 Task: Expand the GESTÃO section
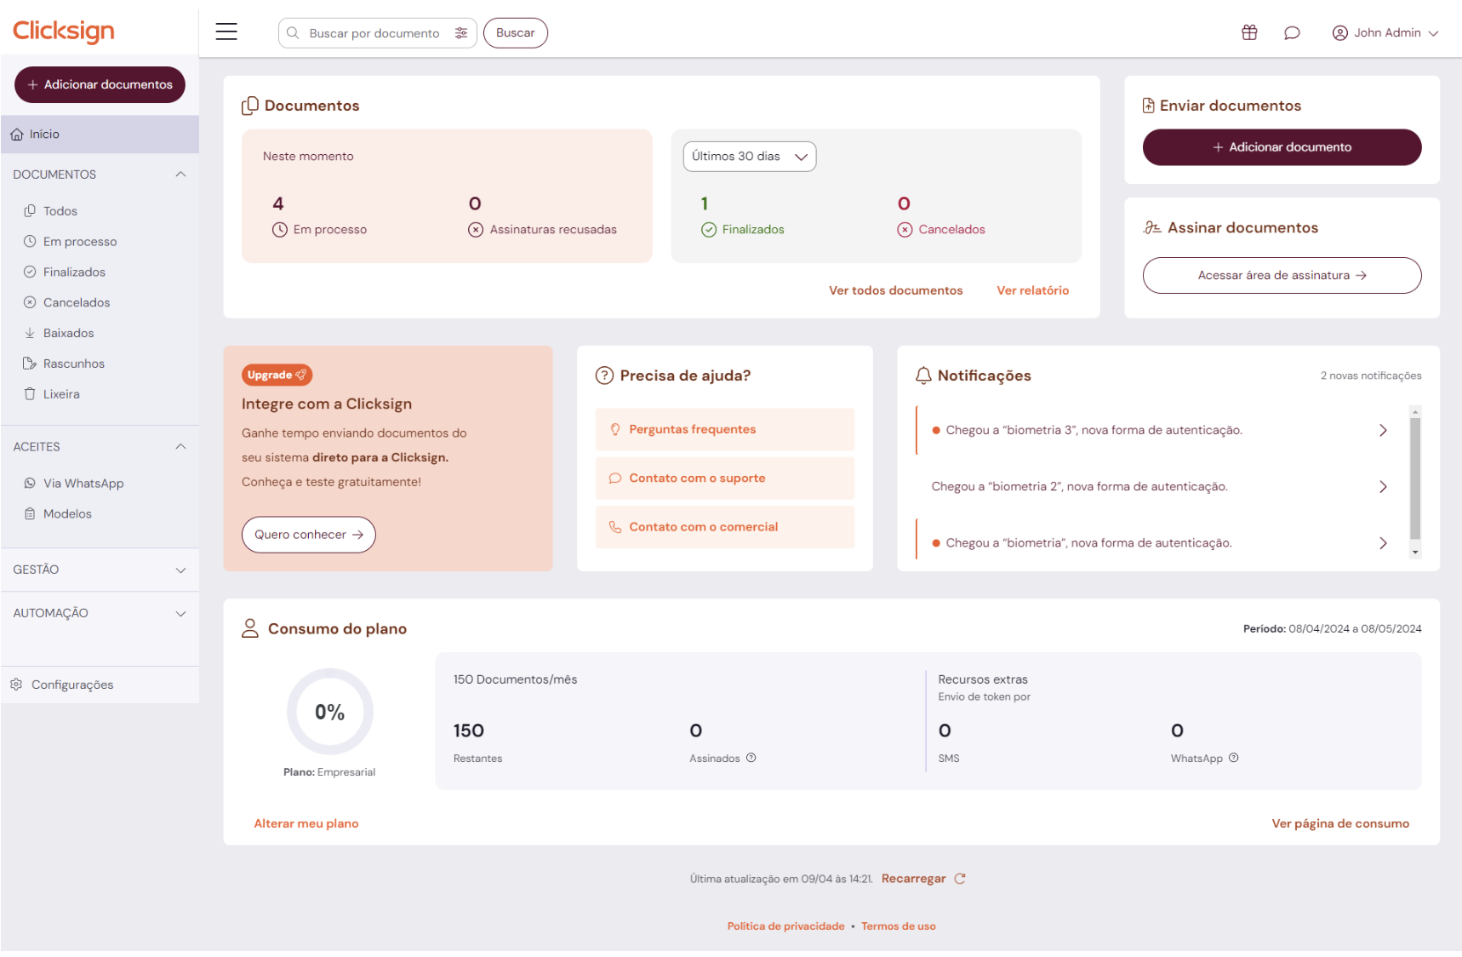point(180,570)
